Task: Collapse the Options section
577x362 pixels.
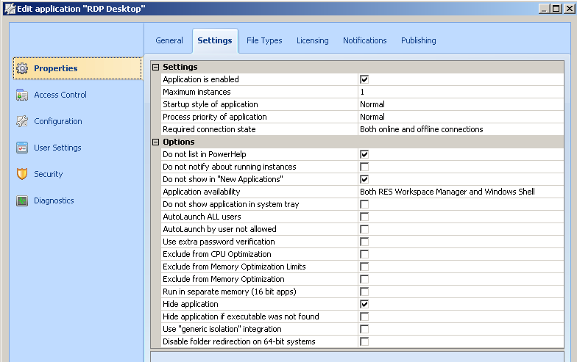Action: (x=155, y=142)
